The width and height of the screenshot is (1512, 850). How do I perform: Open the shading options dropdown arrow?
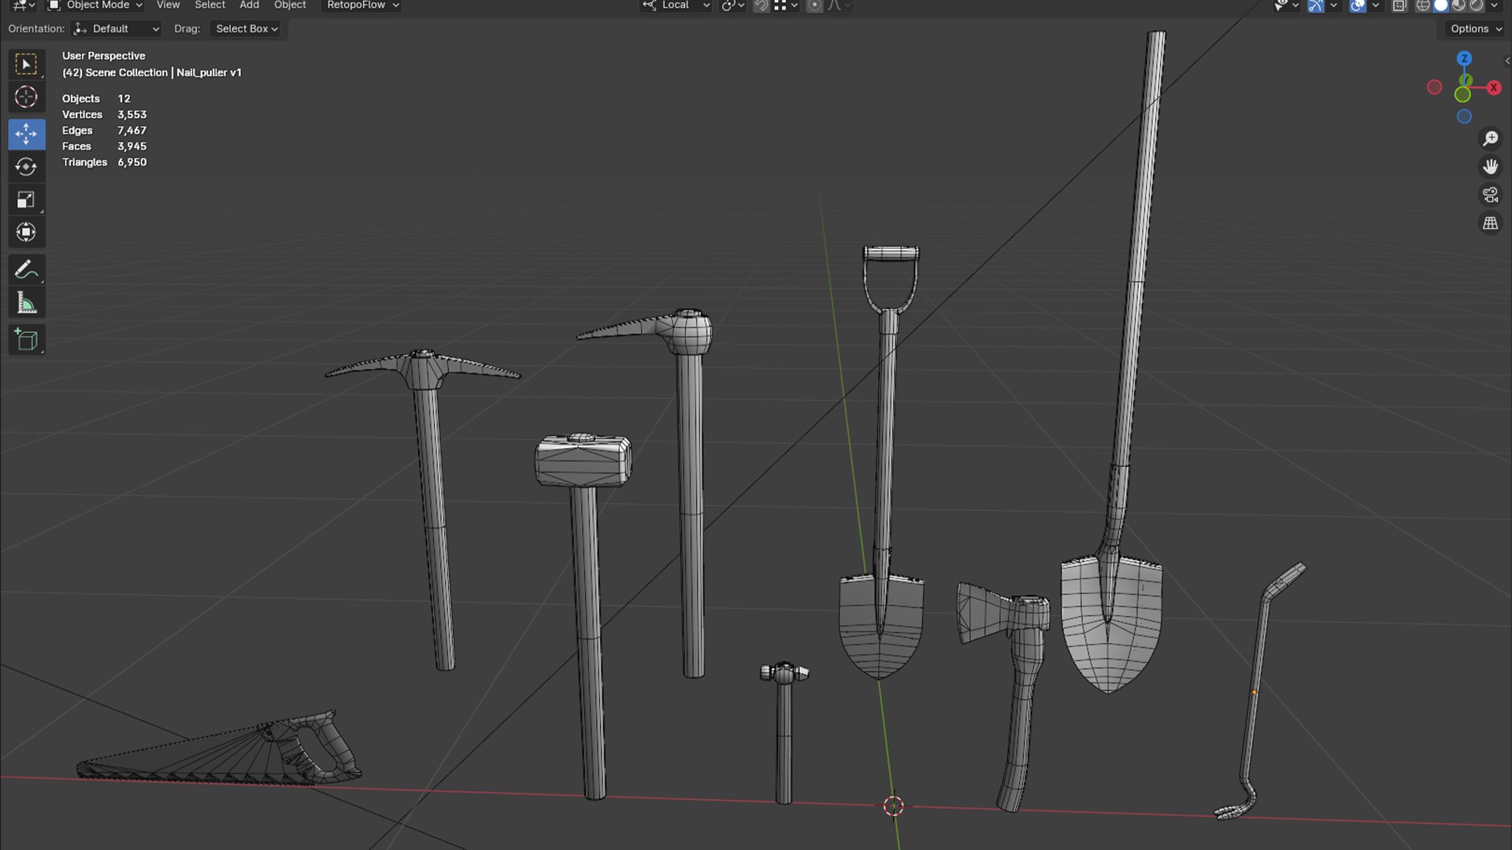tap(1495, 6)
